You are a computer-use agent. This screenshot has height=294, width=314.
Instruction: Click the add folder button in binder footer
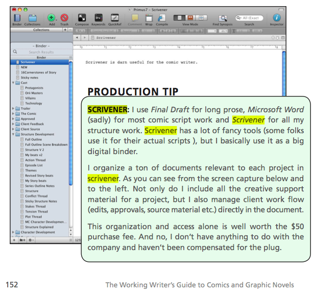(22, 240)
